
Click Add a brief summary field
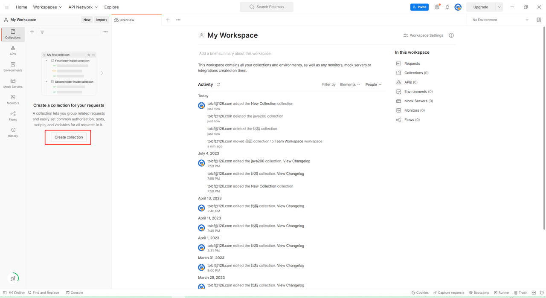tap(235, 54)
